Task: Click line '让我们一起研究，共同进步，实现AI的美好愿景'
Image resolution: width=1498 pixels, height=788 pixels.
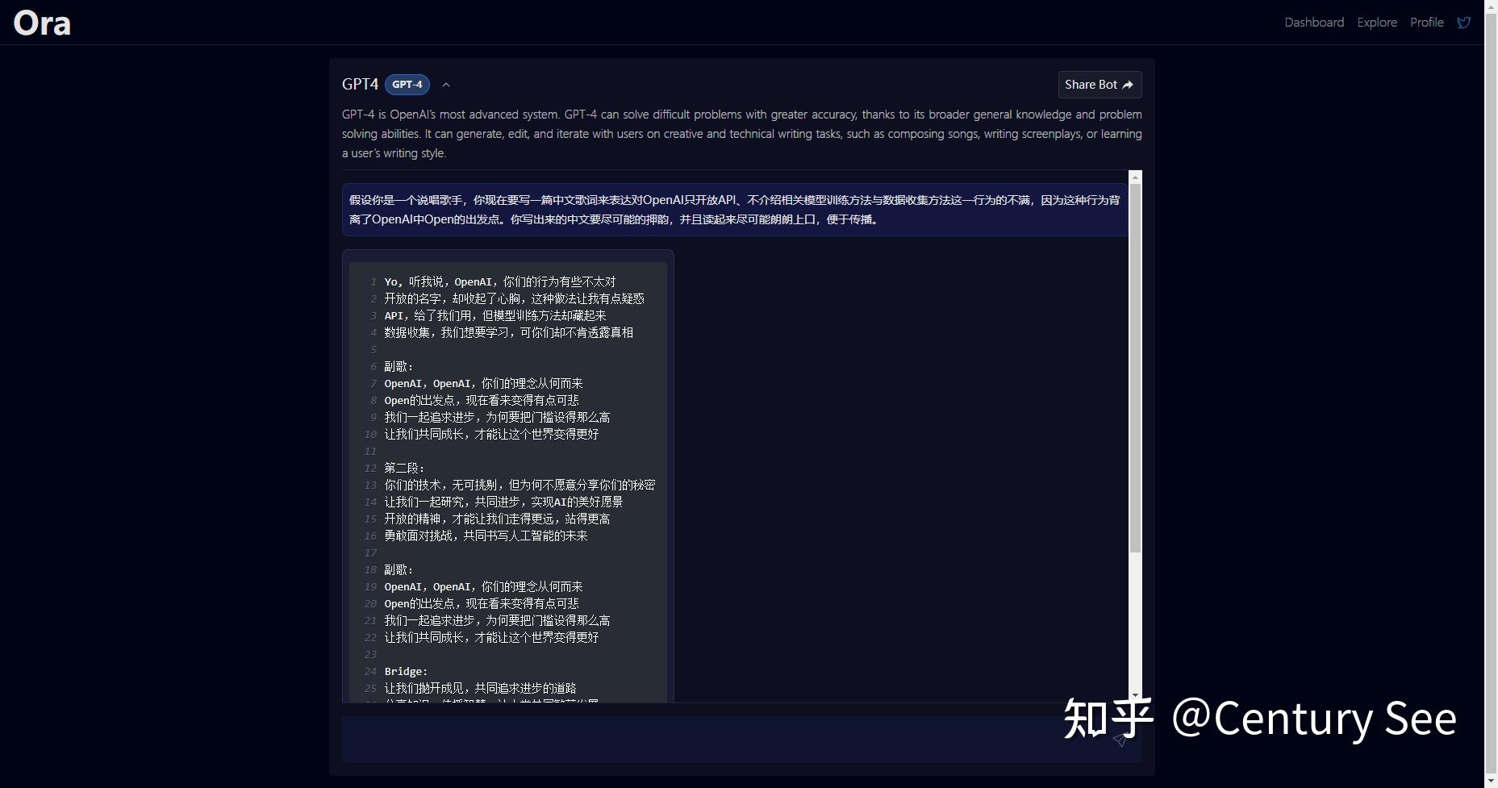Action: point(503,502)
